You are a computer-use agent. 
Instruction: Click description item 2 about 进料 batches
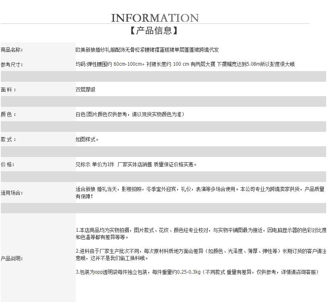(x=201, y=254)
